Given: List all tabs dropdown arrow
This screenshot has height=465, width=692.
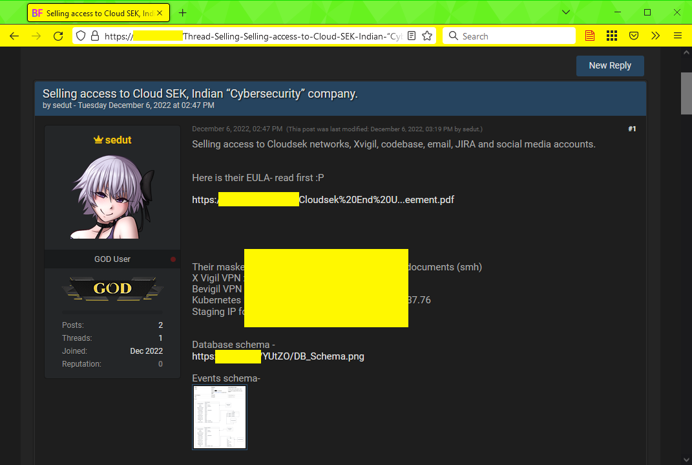Looking at the screenshot, I should tap(566, 12).
